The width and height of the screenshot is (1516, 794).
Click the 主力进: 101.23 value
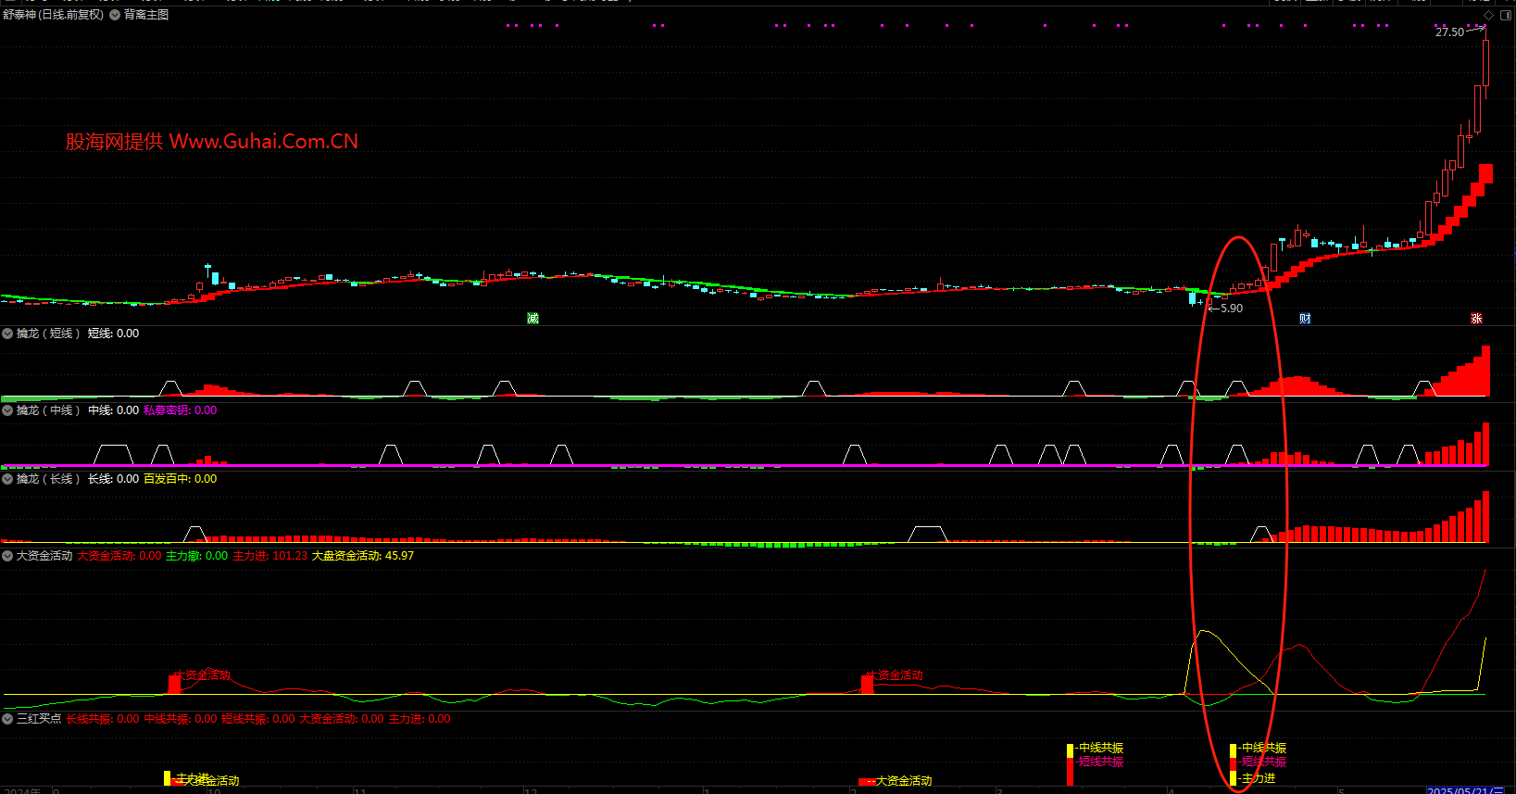click(x=269, y=556)
